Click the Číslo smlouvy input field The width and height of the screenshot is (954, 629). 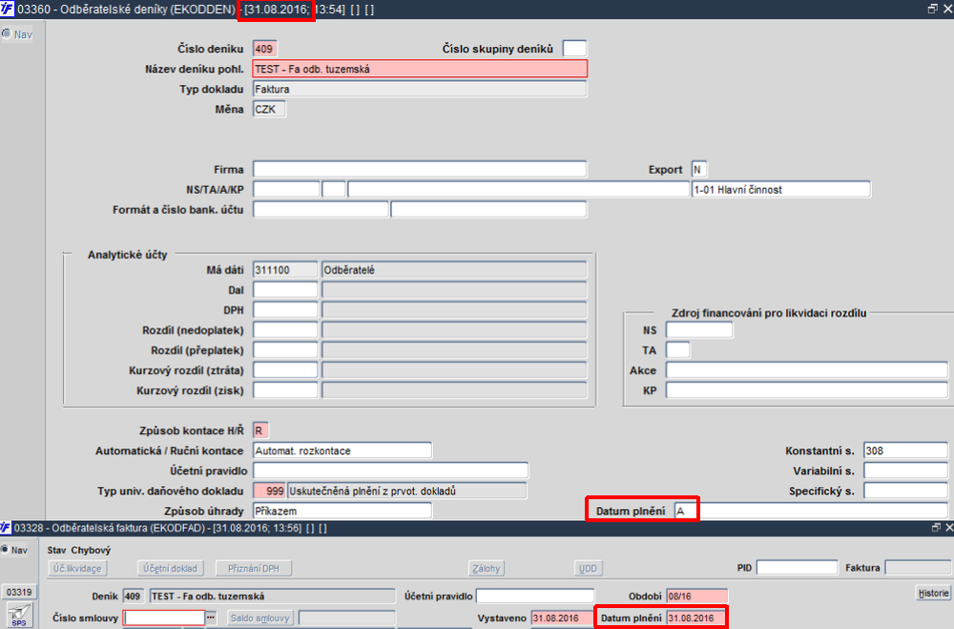[x=164, y=618]
